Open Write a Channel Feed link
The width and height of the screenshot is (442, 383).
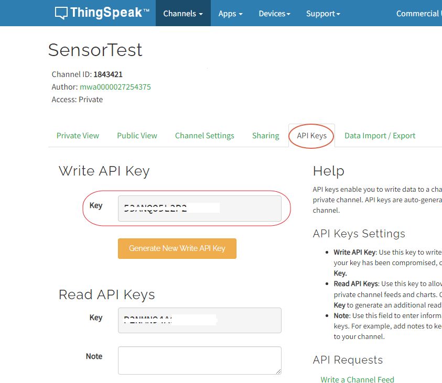point(357,379)
